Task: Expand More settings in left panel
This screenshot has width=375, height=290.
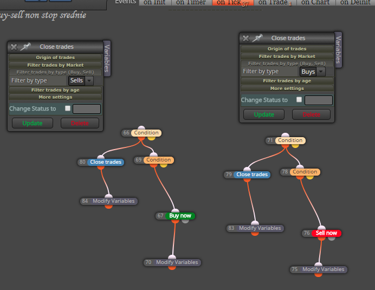Action: (x=55, y=97)
